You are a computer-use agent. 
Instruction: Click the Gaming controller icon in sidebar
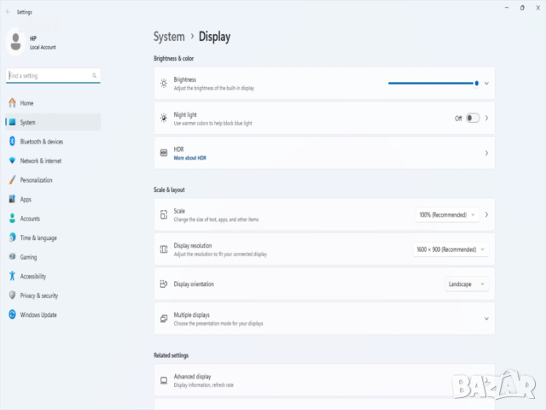pyautogui.click(x=12, y=257)
